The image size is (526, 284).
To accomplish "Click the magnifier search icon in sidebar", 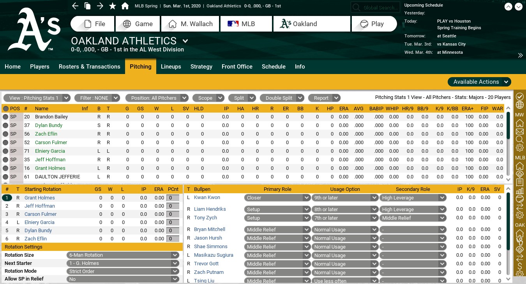I will click(x=519, y=139).
